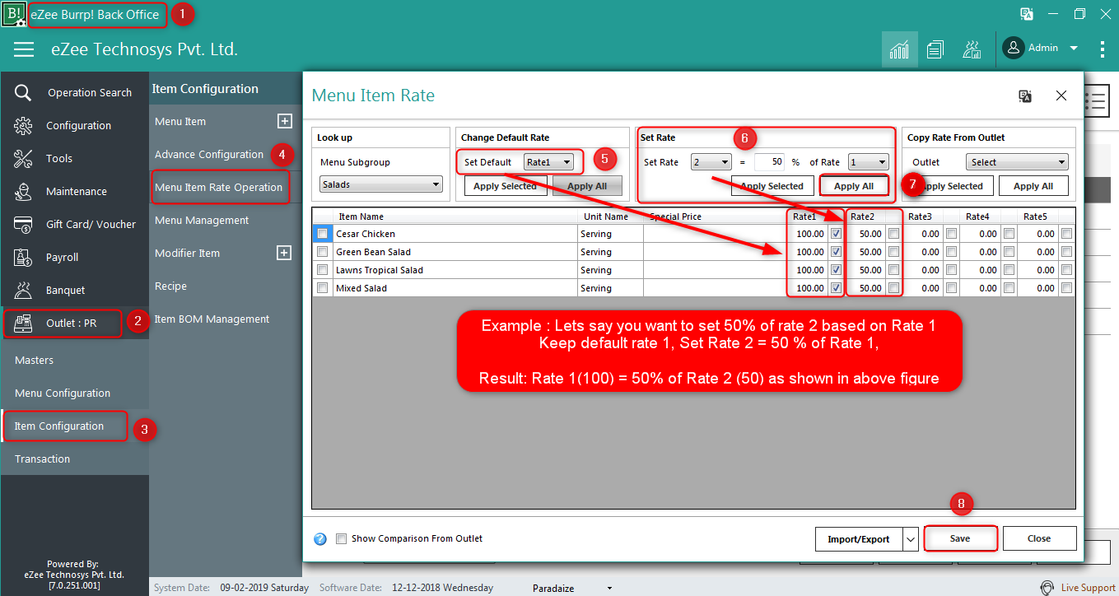Click the Payroll icon
The height and width of the screenshot is (596, 1119).
point(23,257)
